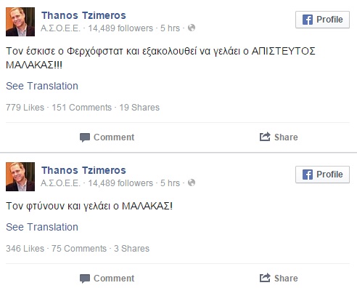357x288 pixels.
Task: Click the comment bubble icon under first post
Action: (x=85, y=137)
